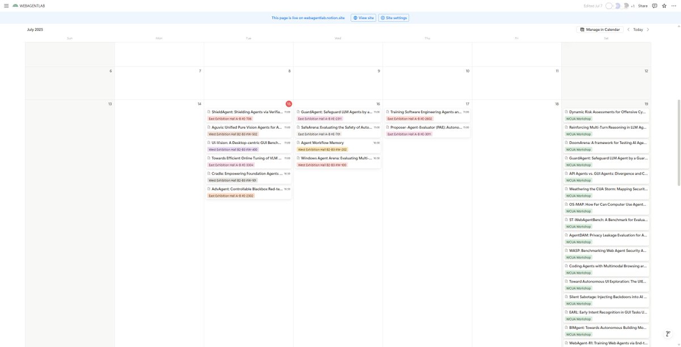The height and width of the screenshot is (347, 681).
Task: Click East Exhibition Hall A-B #E-706 tag
Action: click(x=230, y=119)
